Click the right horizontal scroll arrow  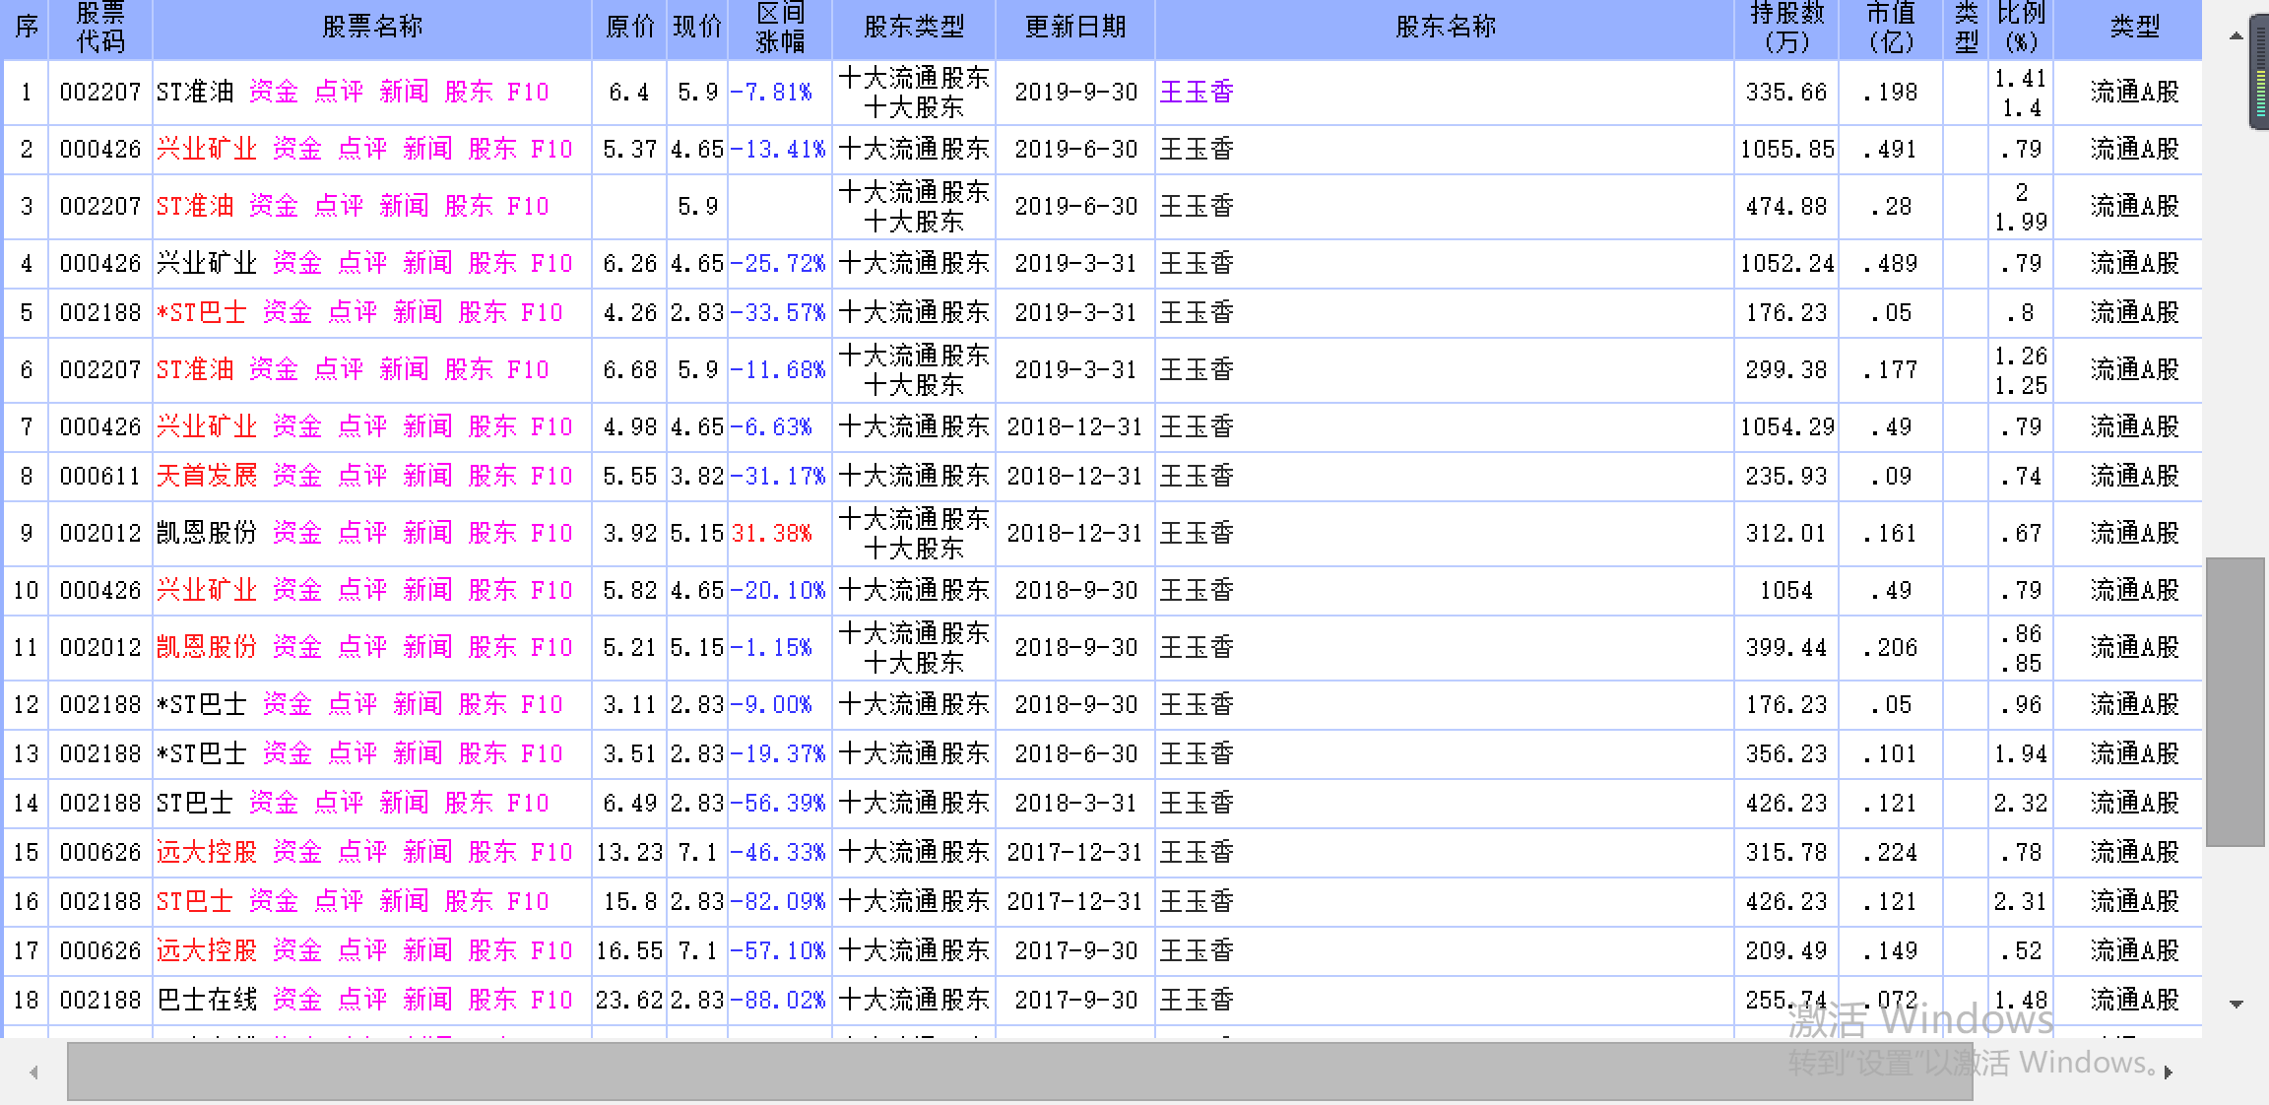(2168, 1072)
